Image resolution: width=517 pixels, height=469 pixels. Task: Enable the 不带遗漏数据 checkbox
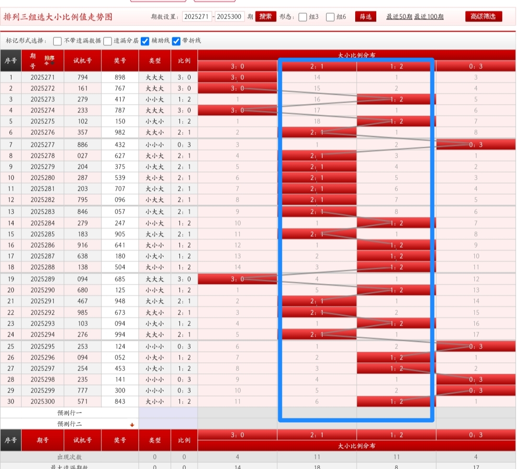[57, 41]
